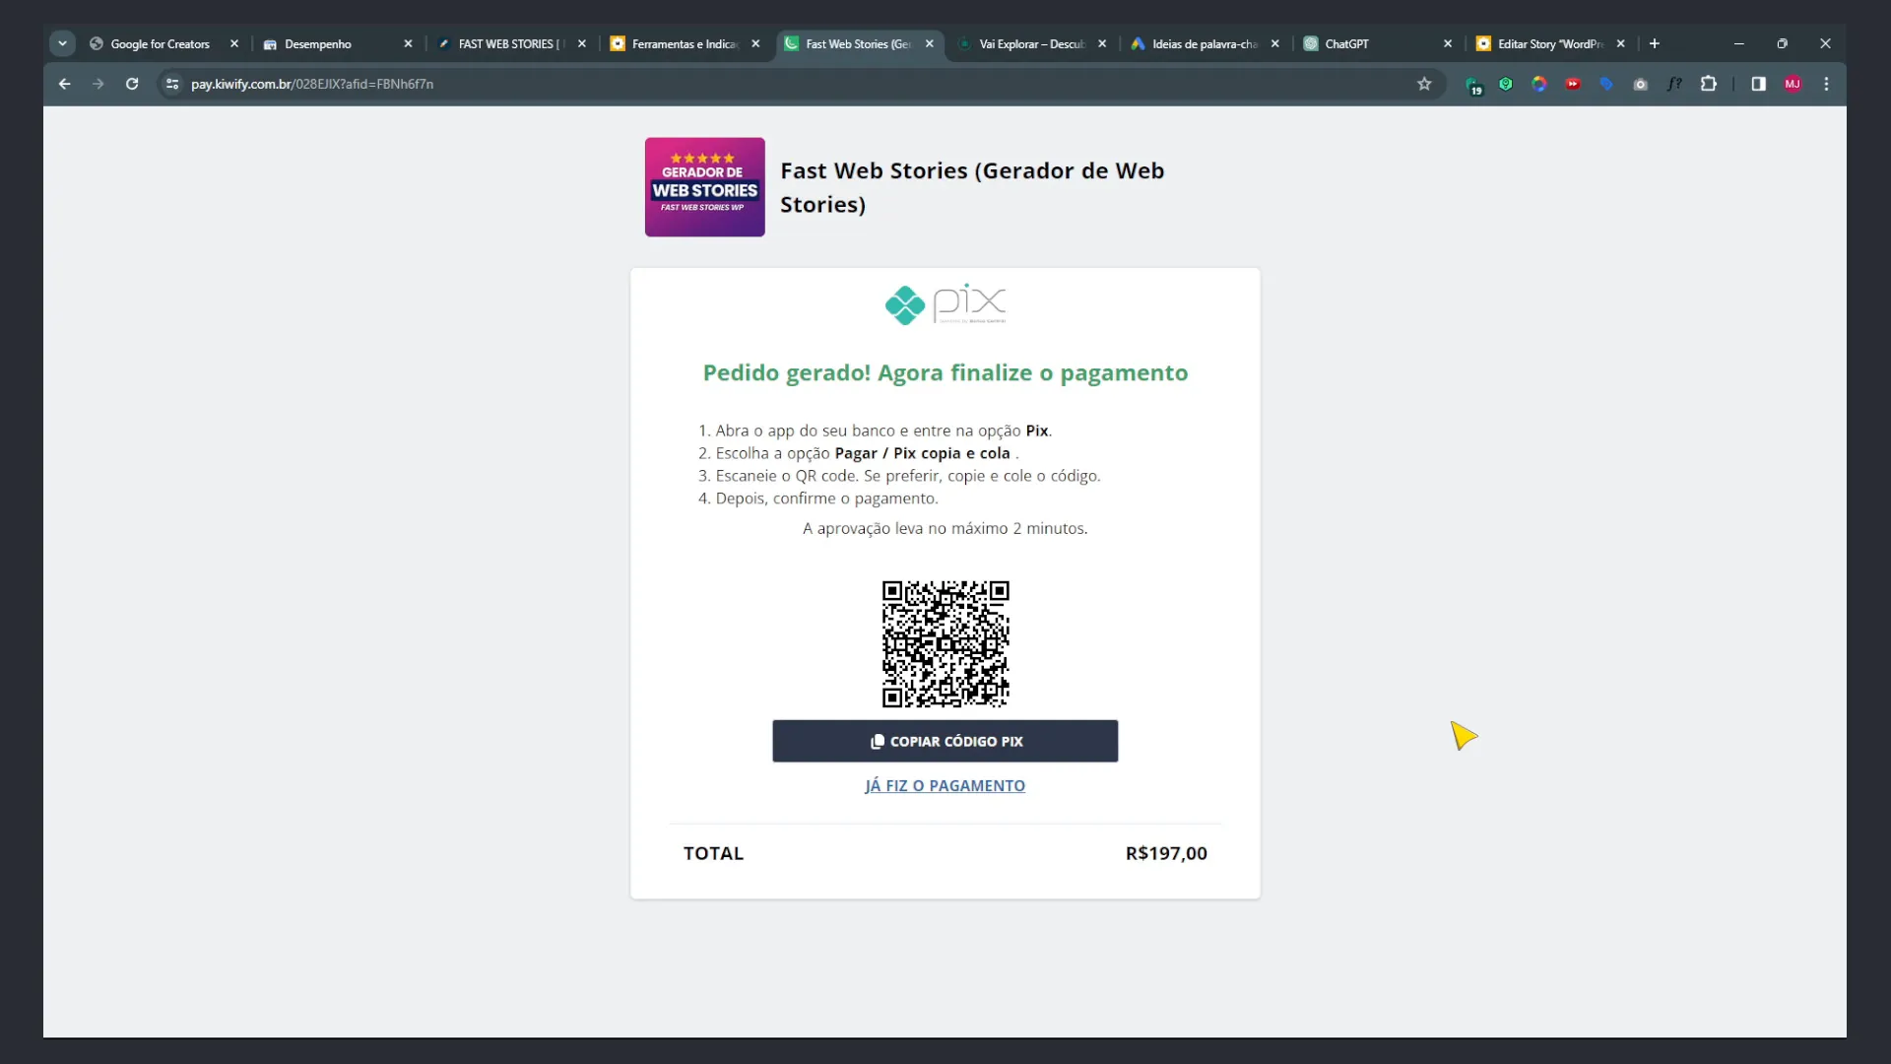
Task: Copy the Pix code with COPIAR CÓDIGO PIX
Action: click(x=945, y=741)
